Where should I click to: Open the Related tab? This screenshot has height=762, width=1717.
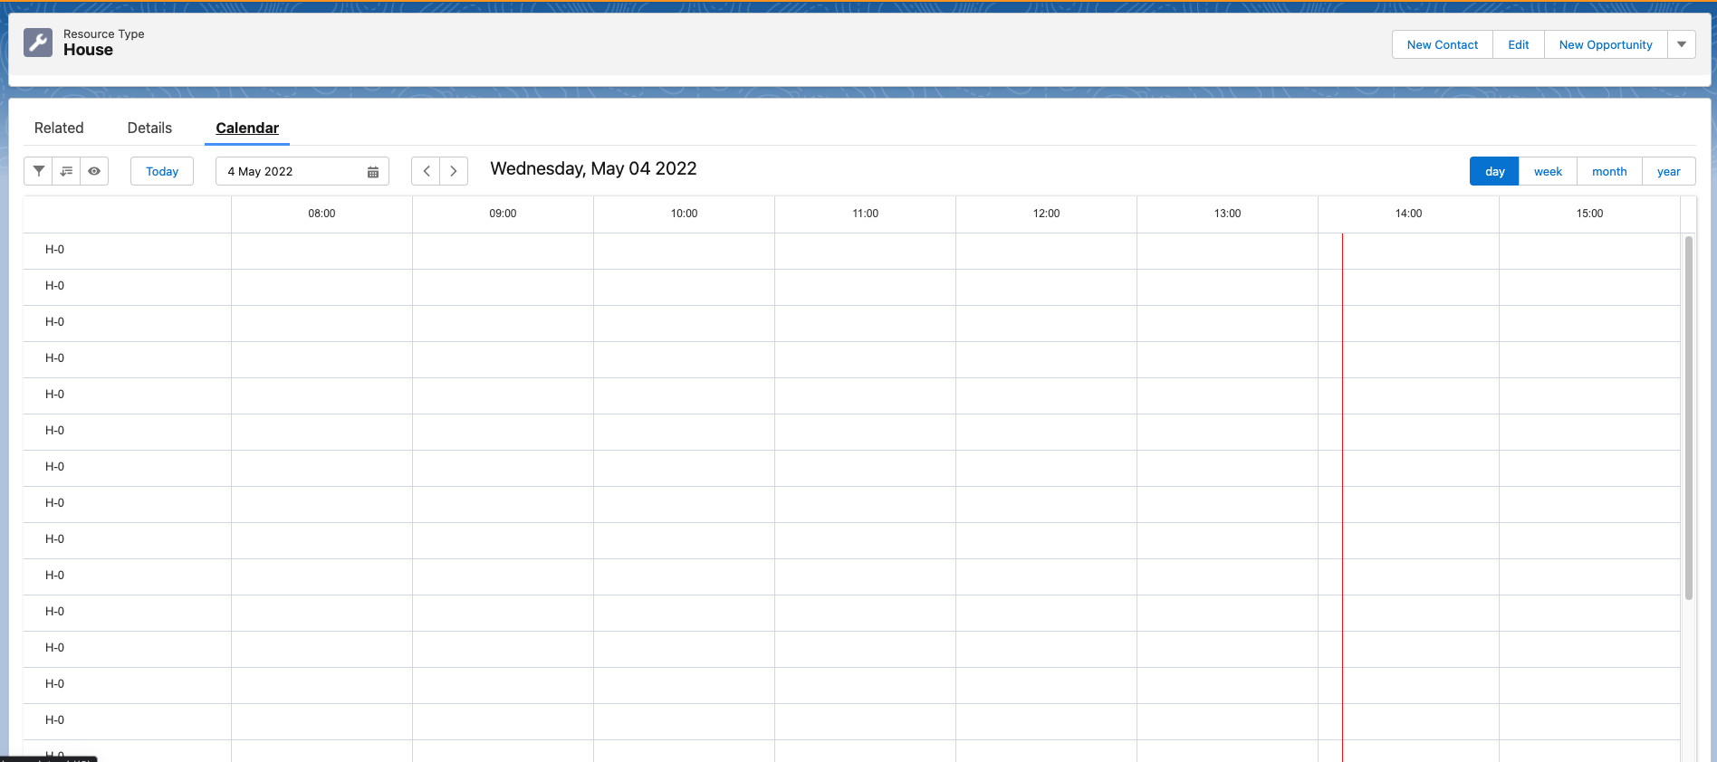(59, 128)
